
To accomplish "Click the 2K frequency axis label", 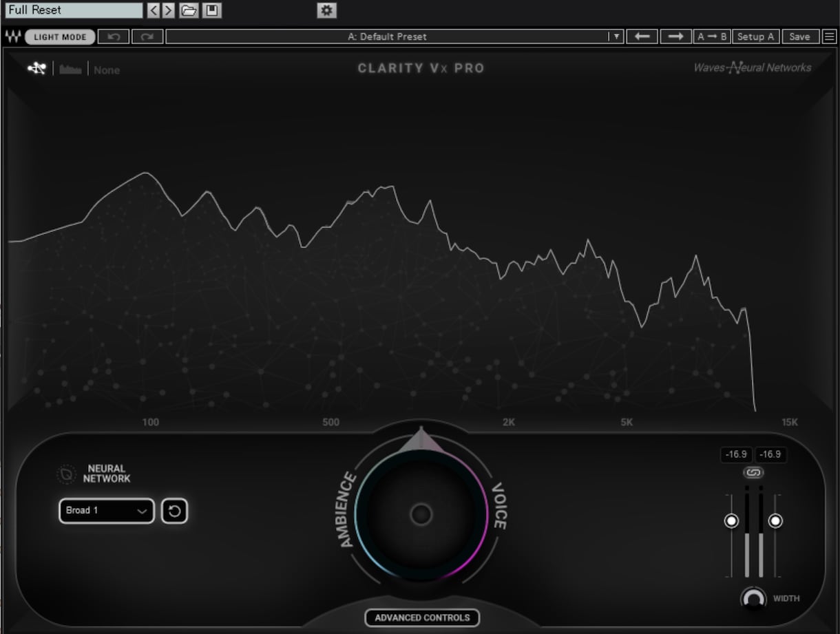I will click(x=509, y=422).
